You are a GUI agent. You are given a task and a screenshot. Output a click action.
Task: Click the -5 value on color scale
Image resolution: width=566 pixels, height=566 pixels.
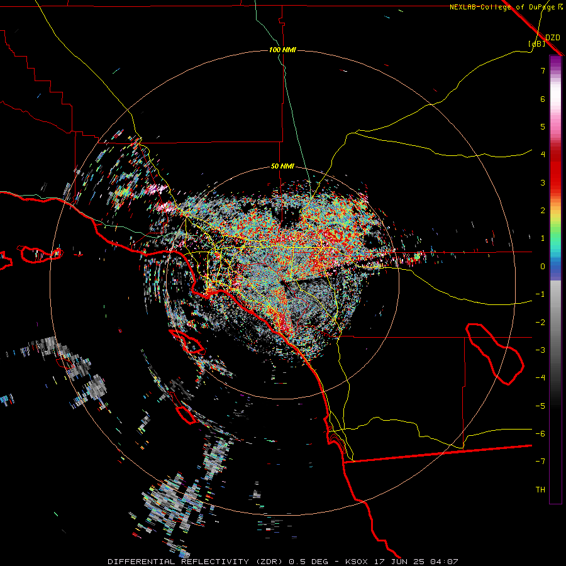point(540,406)
